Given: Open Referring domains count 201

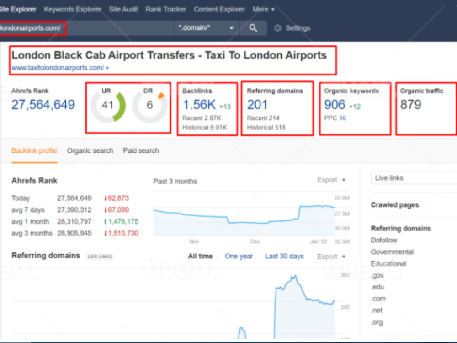Looking at the screenshot, I should coord(257,105).
